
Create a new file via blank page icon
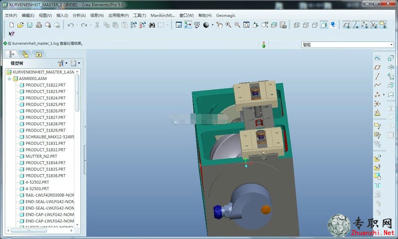pos(11,25)
